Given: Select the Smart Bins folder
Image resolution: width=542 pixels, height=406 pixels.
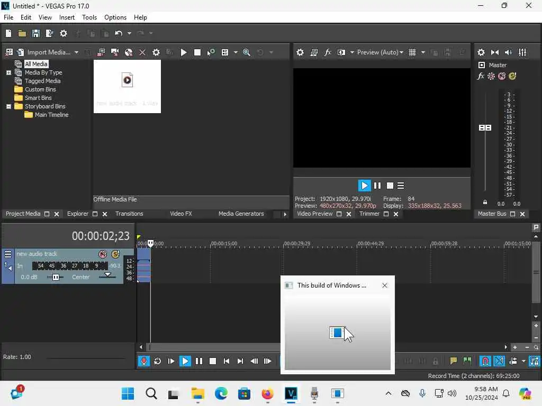Looking at the screenshot, I should 38,98.
